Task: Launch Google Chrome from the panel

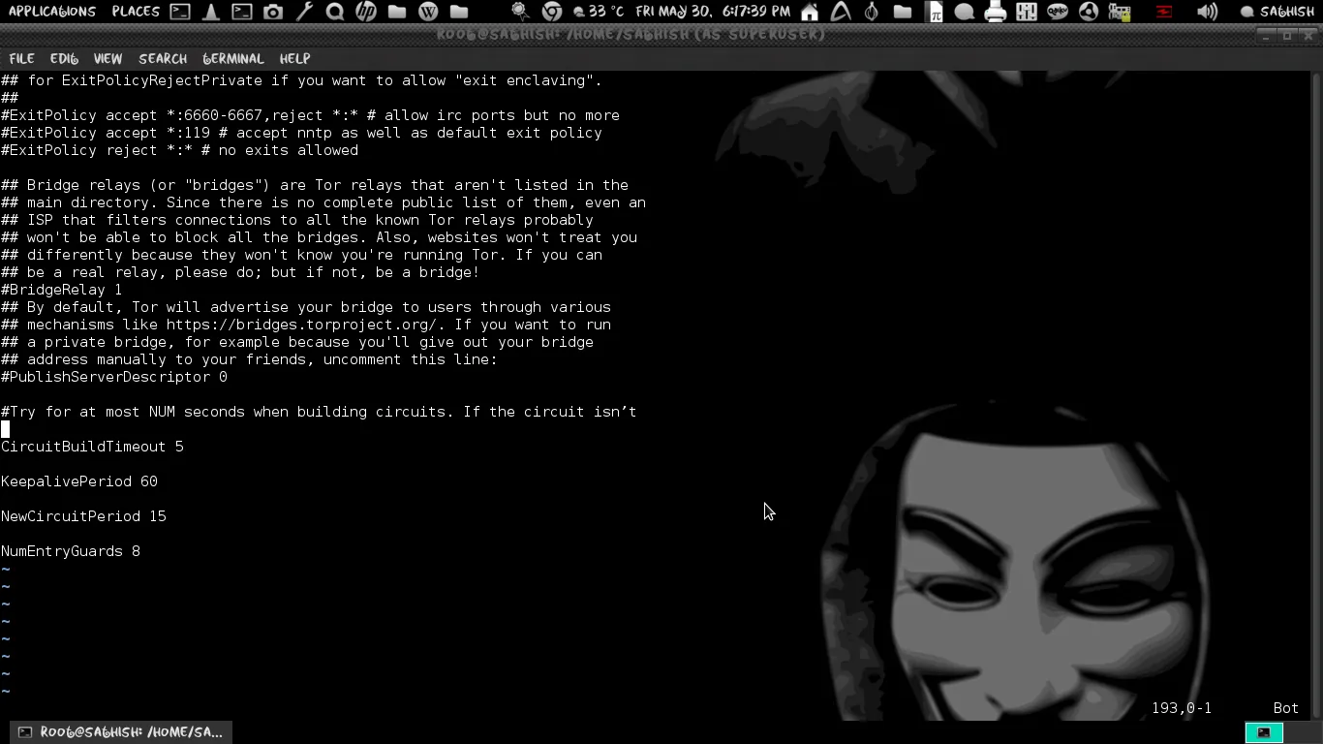Action: 552,12
